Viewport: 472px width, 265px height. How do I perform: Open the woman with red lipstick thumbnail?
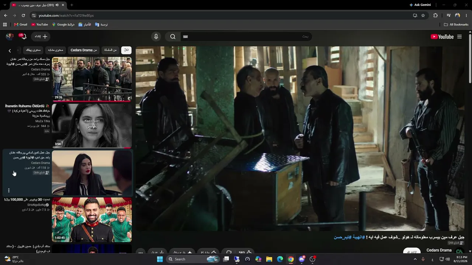[x=92, y=173]
